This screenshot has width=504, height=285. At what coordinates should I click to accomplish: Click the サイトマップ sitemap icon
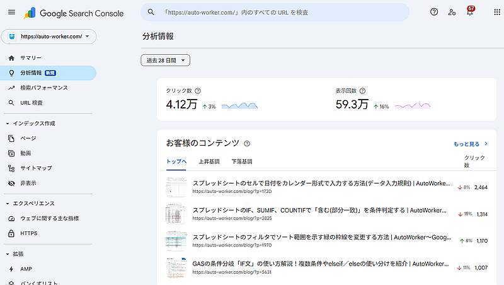tap(11, 168)
